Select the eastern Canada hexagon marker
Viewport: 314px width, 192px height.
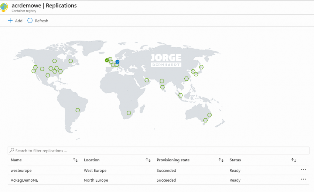71,61
